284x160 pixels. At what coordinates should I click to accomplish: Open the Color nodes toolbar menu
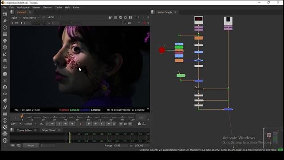(x=5, y=41)
